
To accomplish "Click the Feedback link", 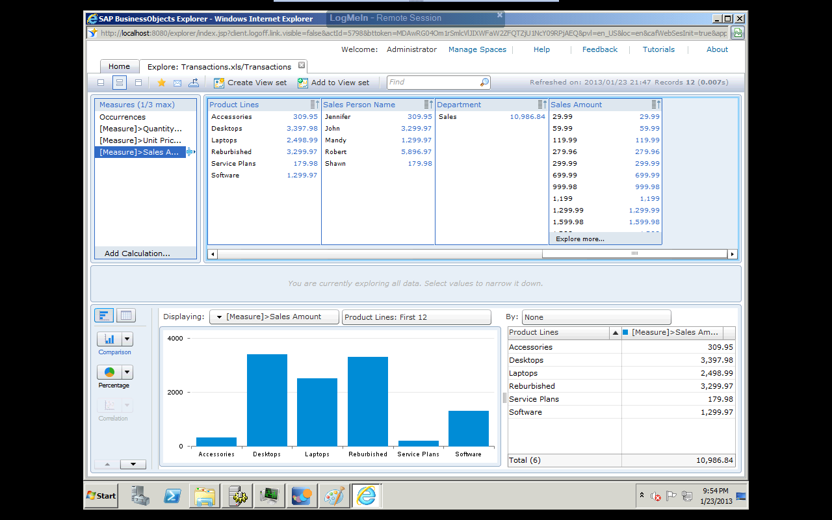I will click(600, 49).
